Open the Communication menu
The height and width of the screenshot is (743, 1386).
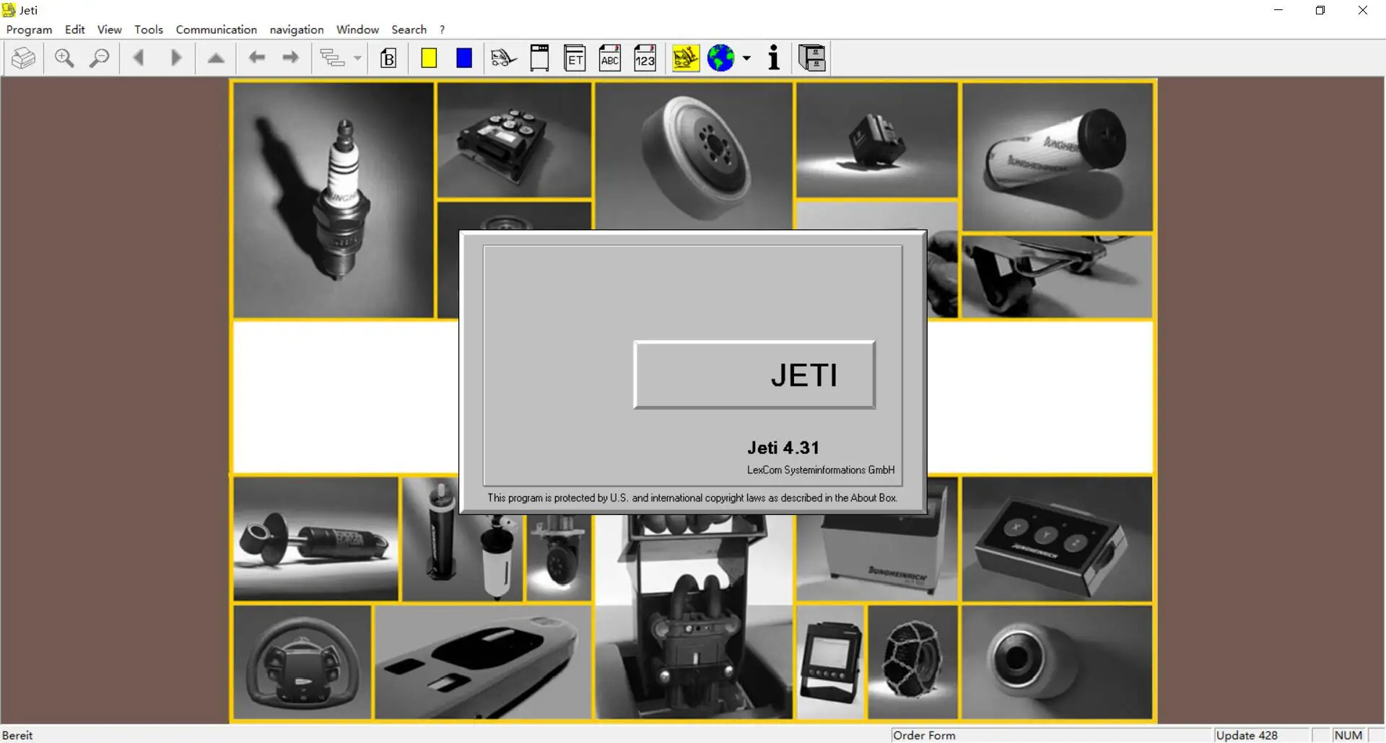pyautogui.click(x=217, y=30)
